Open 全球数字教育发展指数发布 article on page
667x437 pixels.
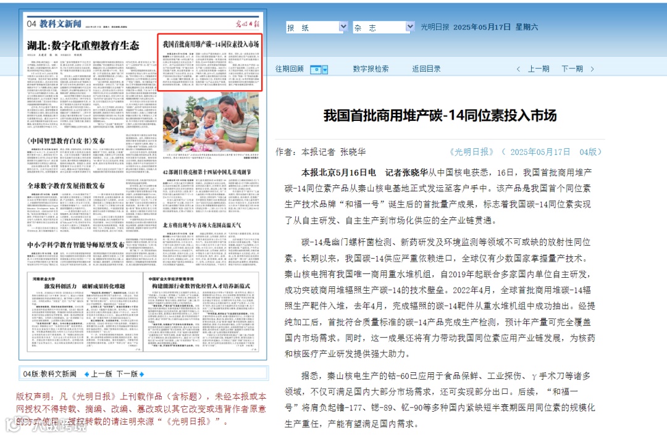coord(66,186)
